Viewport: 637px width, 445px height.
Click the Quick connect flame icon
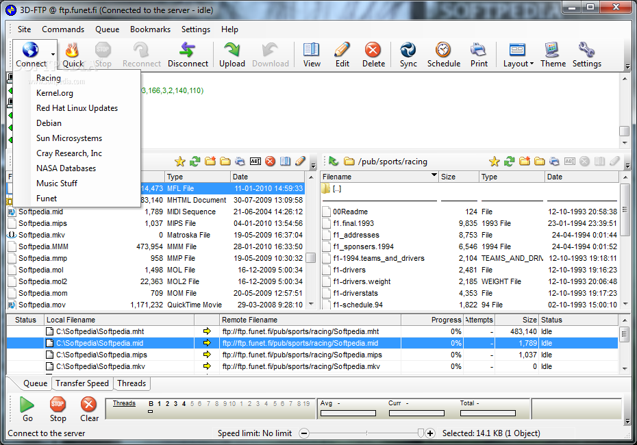click(73, 50)
